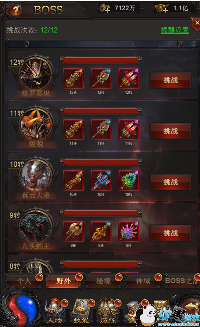Viewport: 200px width, 327px height.
Task: Close the BOSS panel with the X
Action: (196, 23)
